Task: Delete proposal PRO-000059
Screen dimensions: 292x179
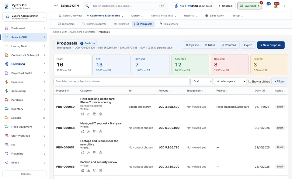Action: pos(101,114)
